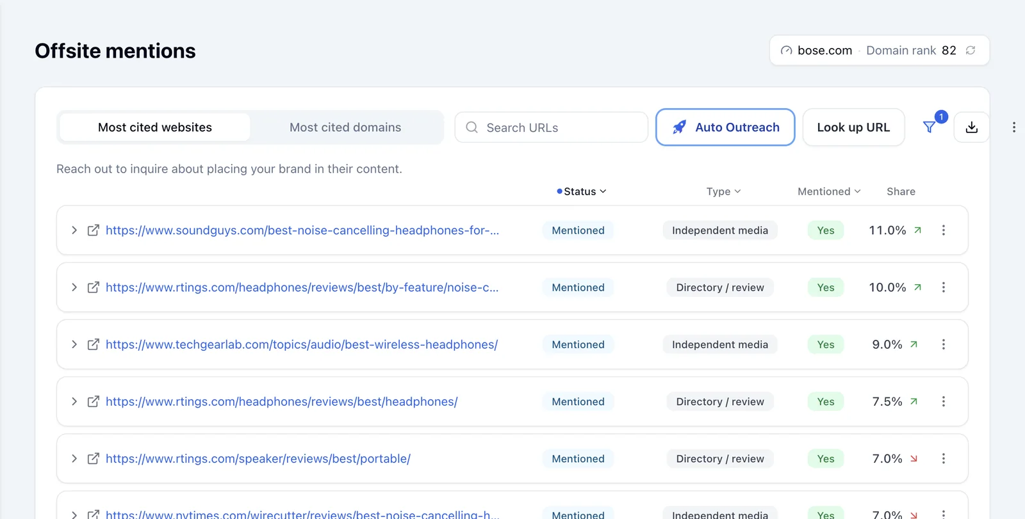1025x519 pixels.
Task: Open row menu for rtings speaker portable row
Action: (x=943, y=459)
